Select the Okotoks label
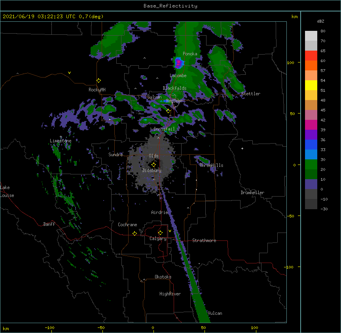The image size is (341, 333). pyautogui.click(x=163, y=277)
